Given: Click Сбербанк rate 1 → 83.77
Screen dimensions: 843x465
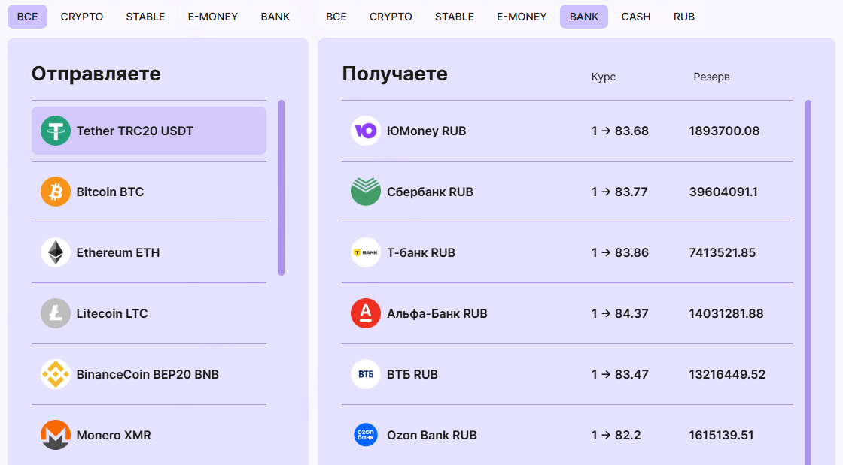Looking at the screenshot, I should 619,192.
